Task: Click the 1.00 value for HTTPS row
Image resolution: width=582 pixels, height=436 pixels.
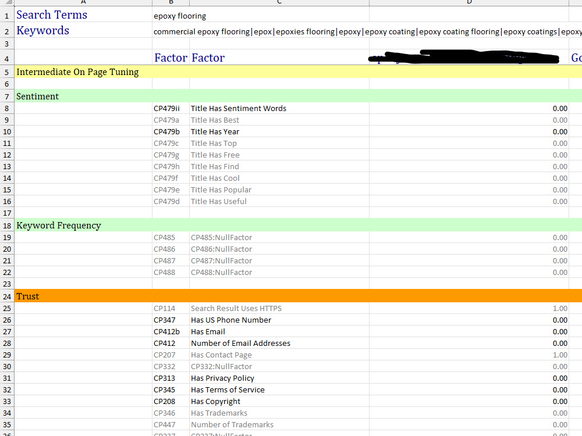Action: (469, 309)
